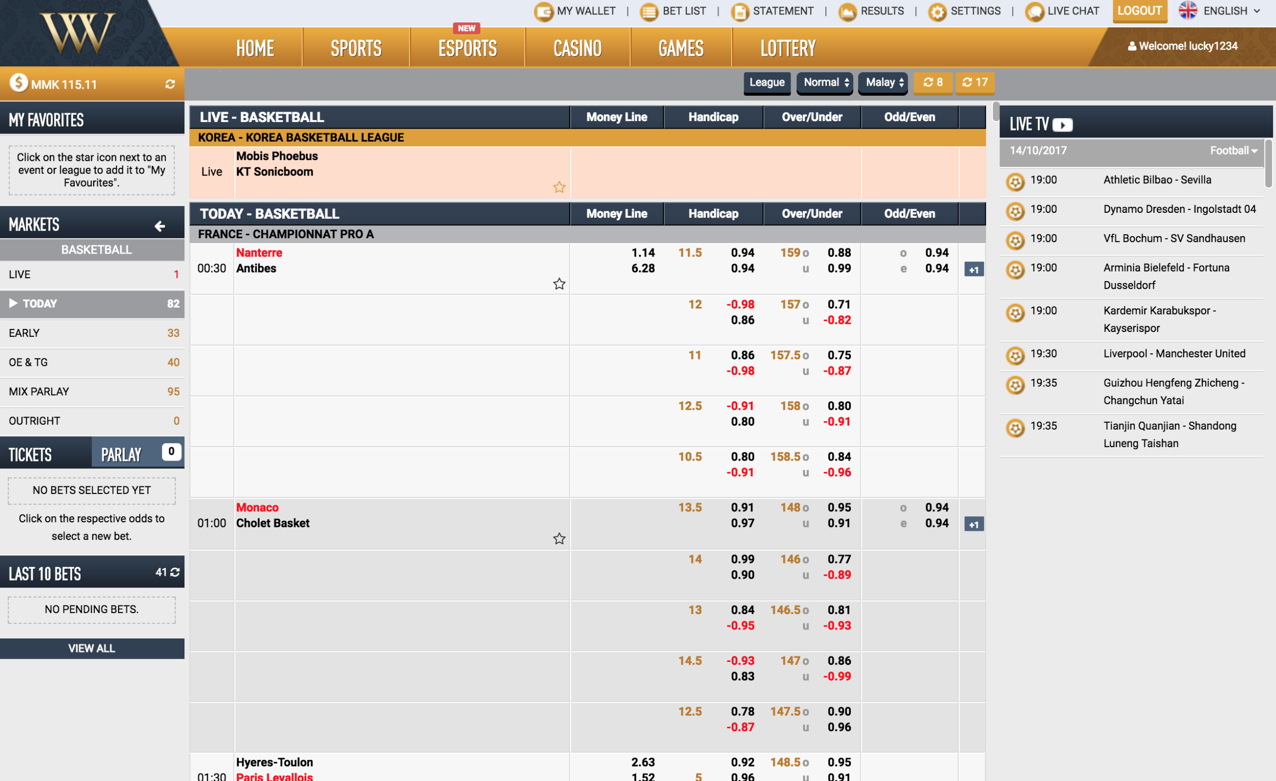Image resolution: width=1276 pixels, height=781 pixels.
Task: Go to the Casino menu tab
Action: click(577, 48)
